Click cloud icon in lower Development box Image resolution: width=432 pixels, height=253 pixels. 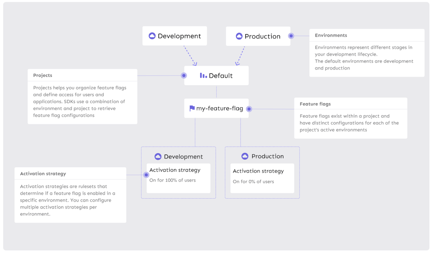[x=158, y=156]
